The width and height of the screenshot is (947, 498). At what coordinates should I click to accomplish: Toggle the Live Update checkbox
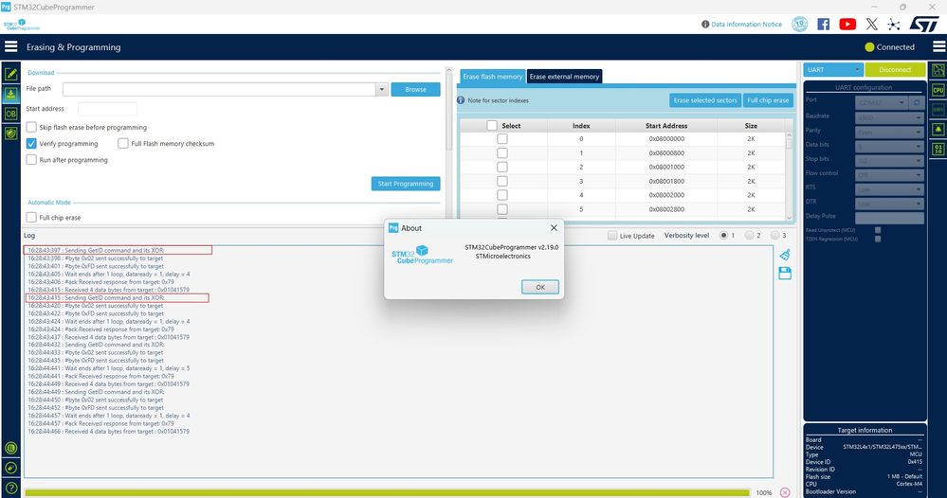(612, 236)
